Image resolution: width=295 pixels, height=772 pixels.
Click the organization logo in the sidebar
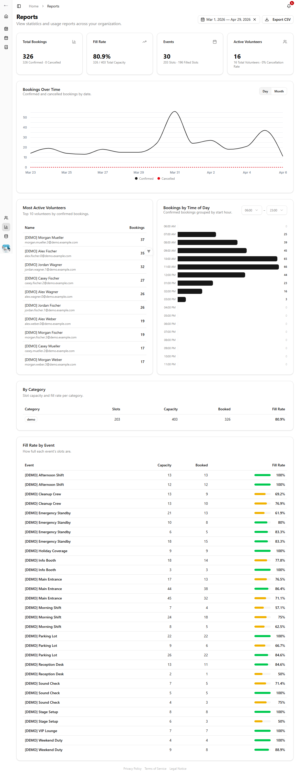tap(6, 5)
